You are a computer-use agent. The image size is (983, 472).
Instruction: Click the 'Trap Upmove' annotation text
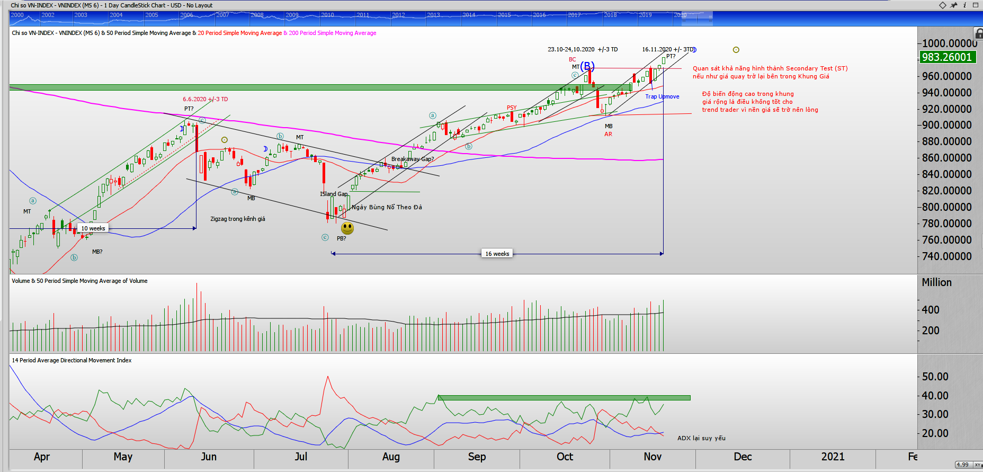point(662,96)
